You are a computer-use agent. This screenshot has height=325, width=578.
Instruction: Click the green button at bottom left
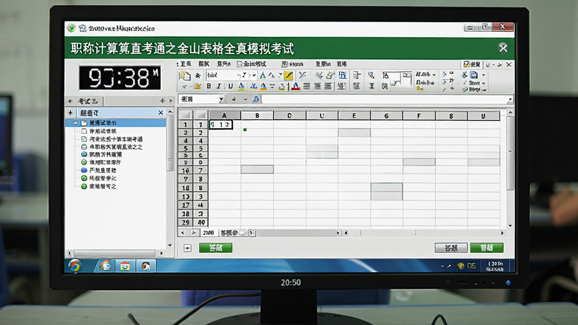216,248
